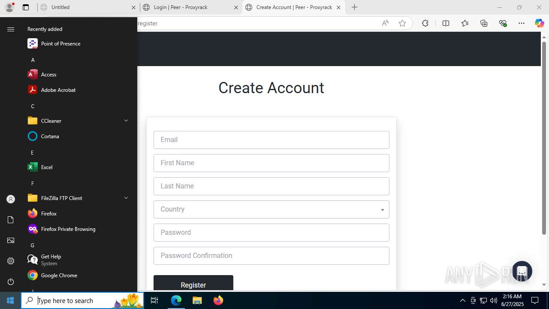Close the Create Account tab
This screenshot has width=549, height=309.
click(338, 7)
